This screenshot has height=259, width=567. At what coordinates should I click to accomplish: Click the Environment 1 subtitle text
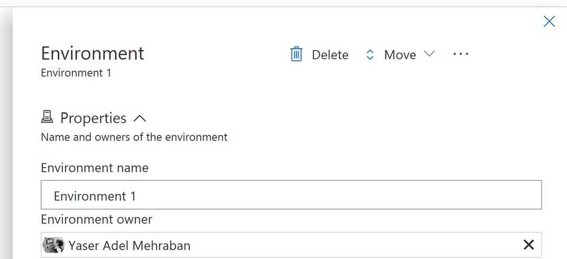coord(76,73)
